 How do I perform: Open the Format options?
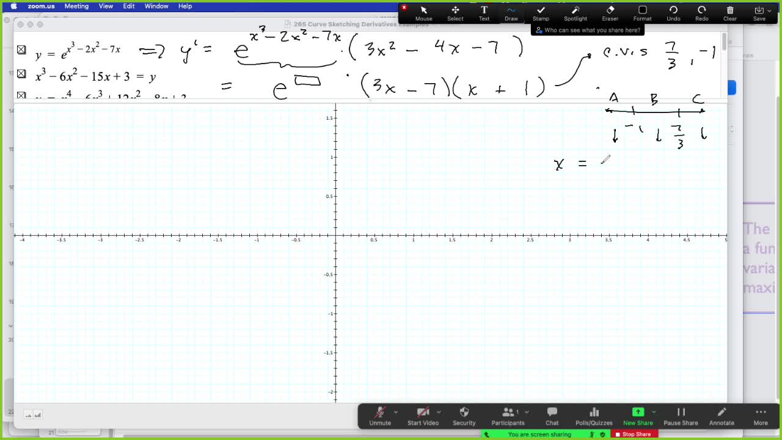642,13
